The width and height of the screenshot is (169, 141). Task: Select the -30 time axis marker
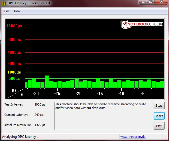[x=36, y=94]
